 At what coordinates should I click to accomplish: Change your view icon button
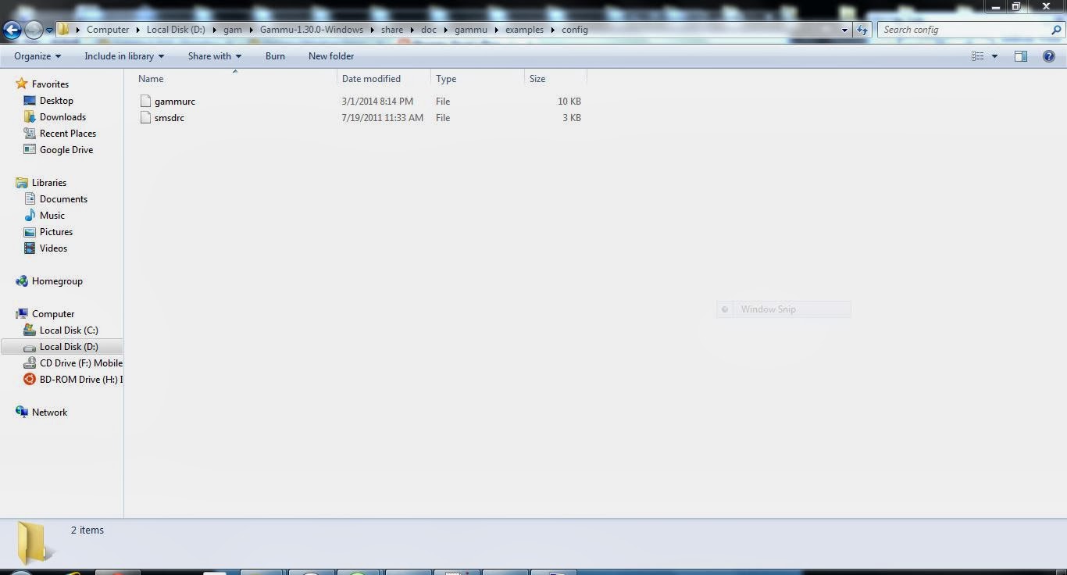[x=977, y=56]
